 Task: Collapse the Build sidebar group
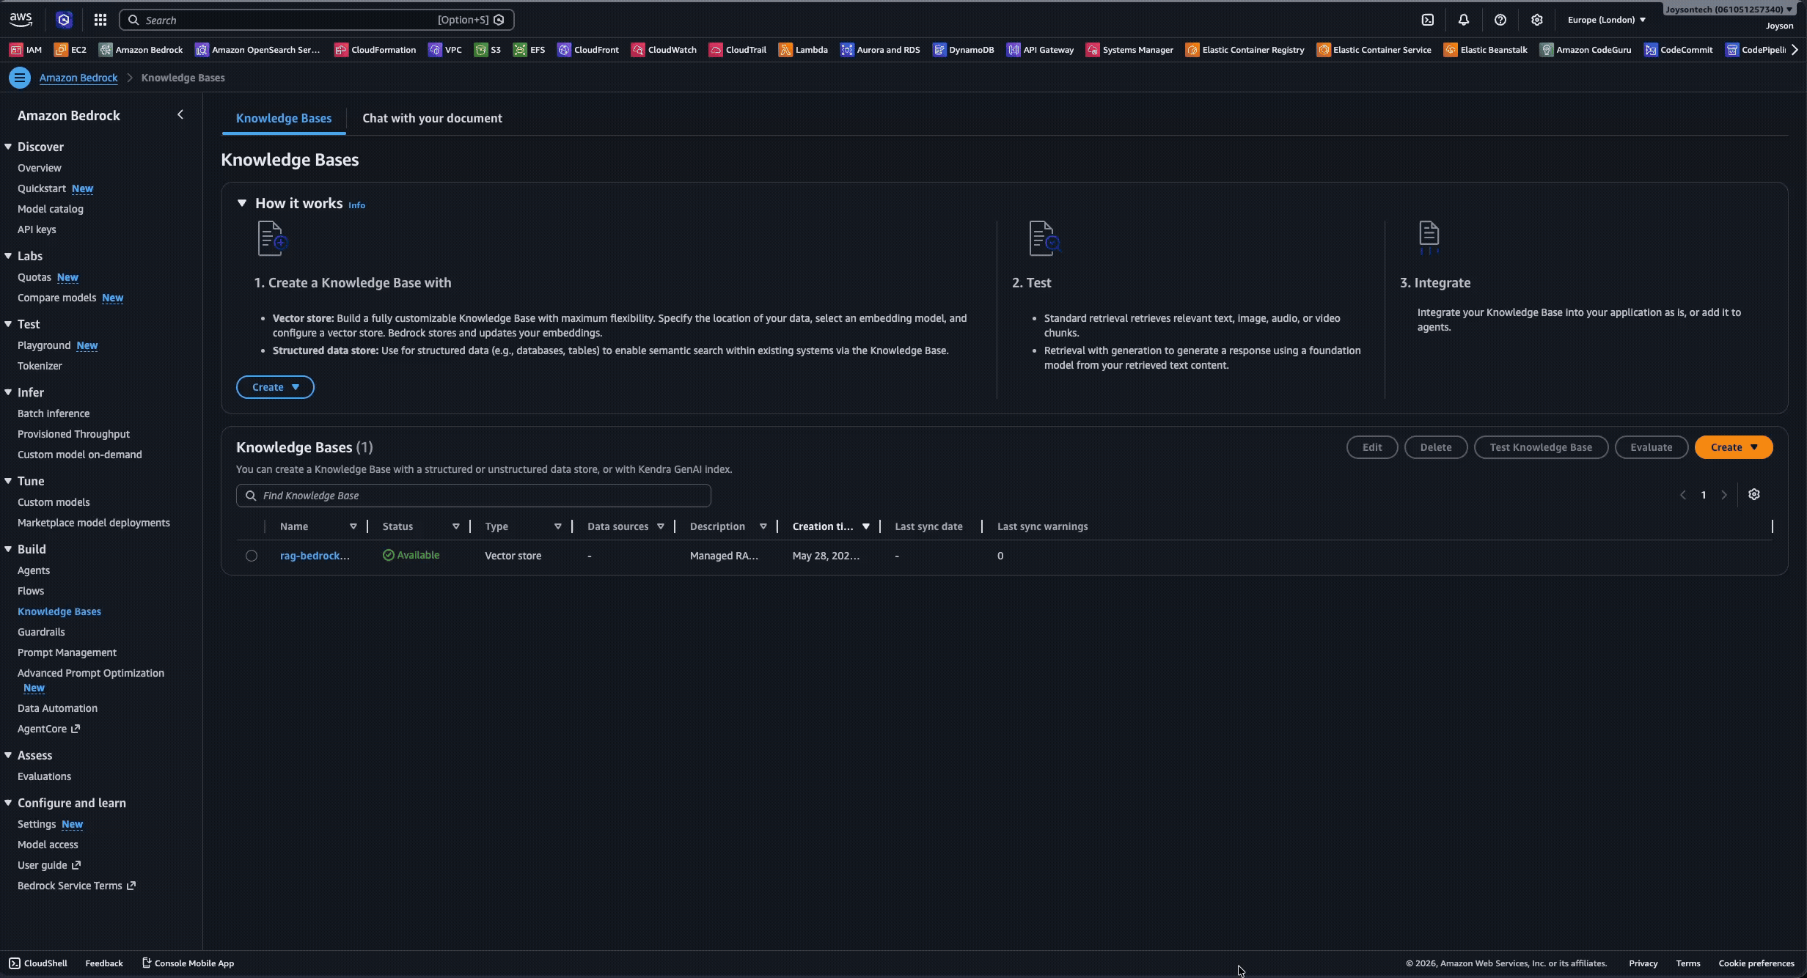click(x=8, y=549)
